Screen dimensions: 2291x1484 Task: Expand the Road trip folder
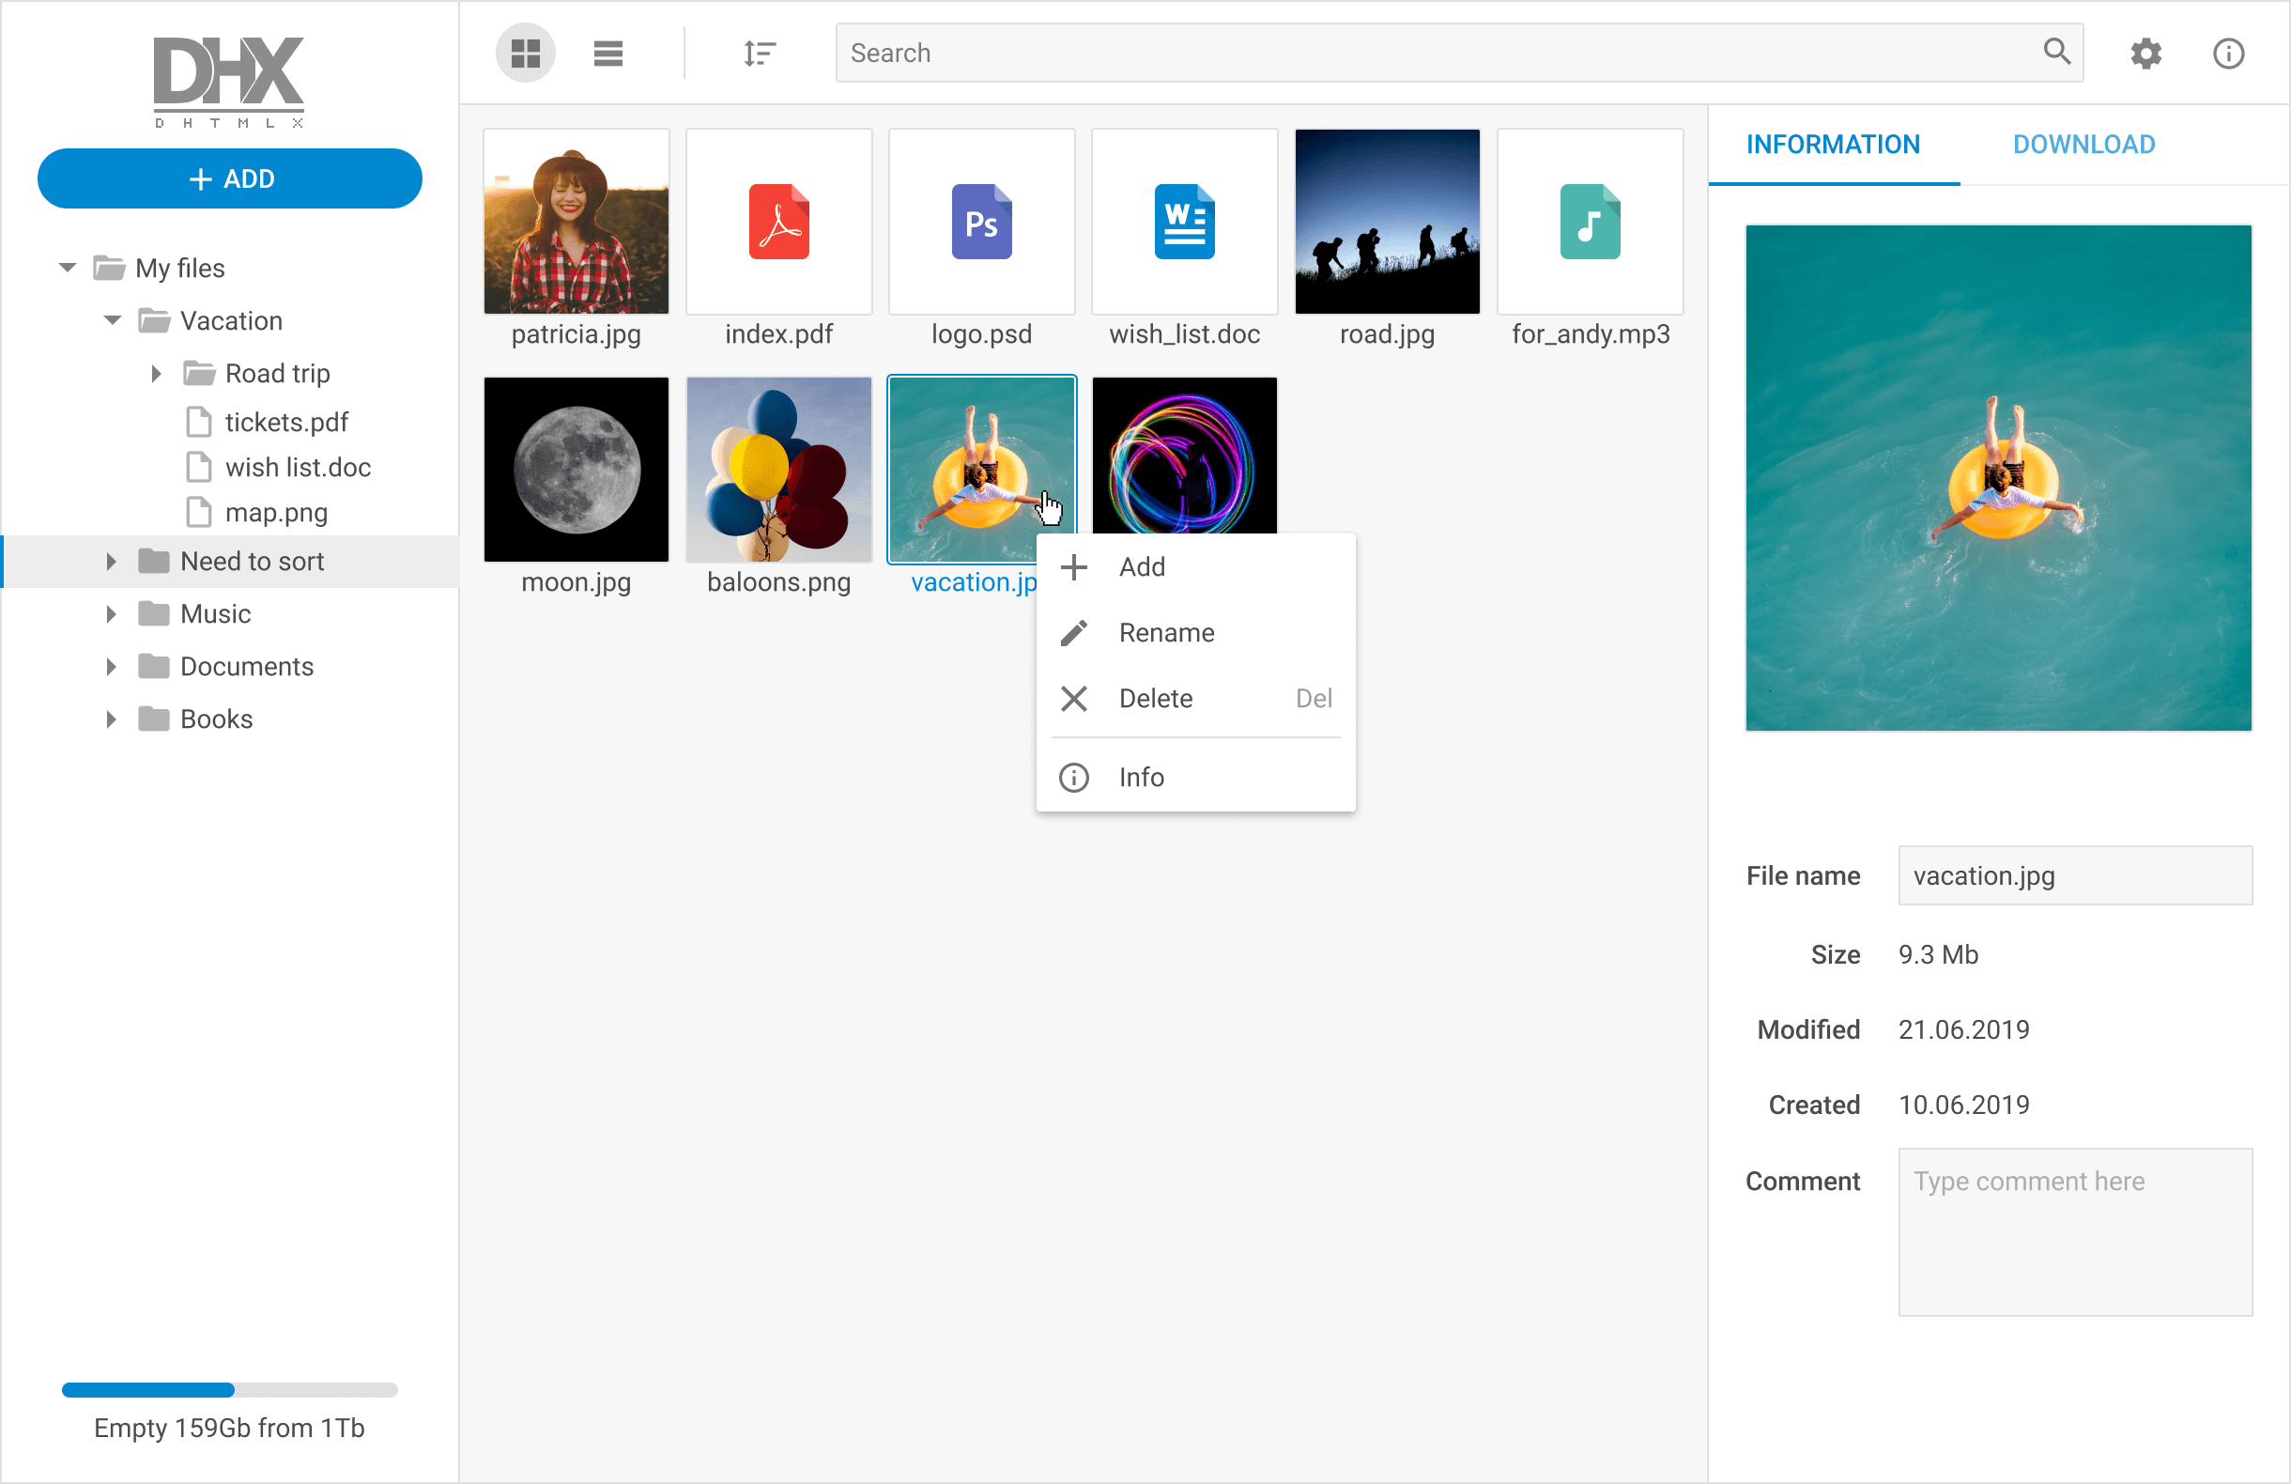click(x=157, y=373)
